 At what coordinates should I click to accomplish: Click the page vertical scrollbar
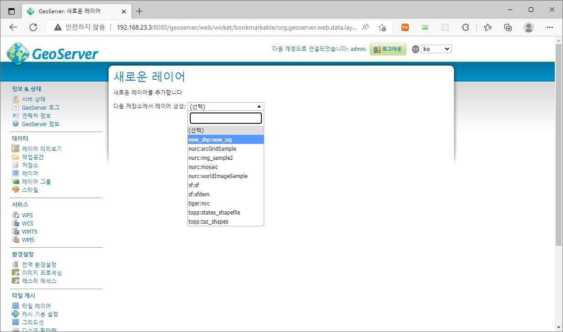tap(558, 144)
